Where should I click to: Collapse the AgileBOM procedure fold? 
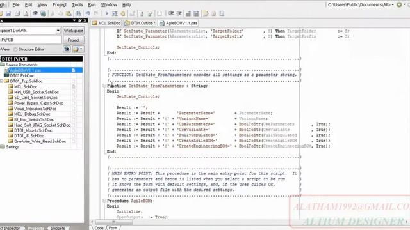(104, 201)
